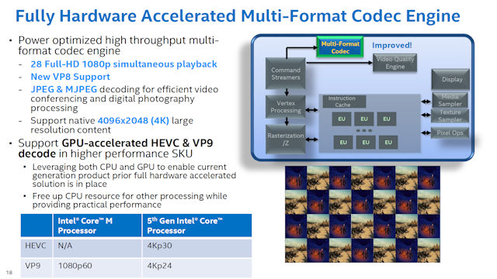Select the Pixel Ops block
Image resolution: width=497 pixels, height=279 pixels.
(x=450, y=133)
